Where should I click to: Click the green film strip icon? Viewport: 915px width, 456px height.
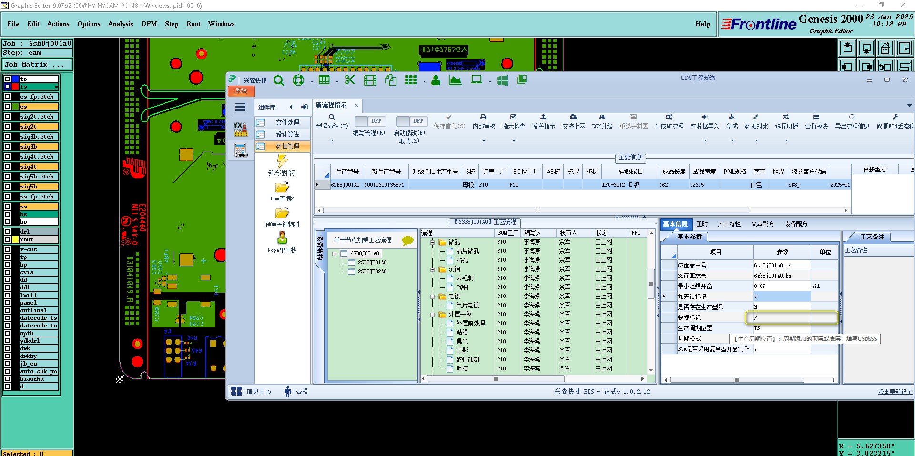pos(370,80)
